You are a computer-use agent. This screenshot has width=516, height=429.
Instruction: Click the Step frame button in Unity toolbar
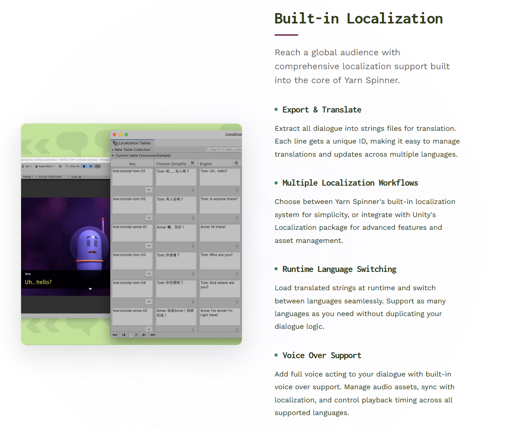(97, 166)
